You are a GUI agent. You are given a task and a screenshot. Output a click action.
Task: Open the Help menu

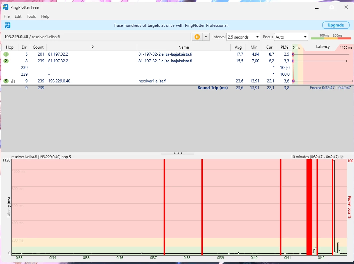point(45,16)
